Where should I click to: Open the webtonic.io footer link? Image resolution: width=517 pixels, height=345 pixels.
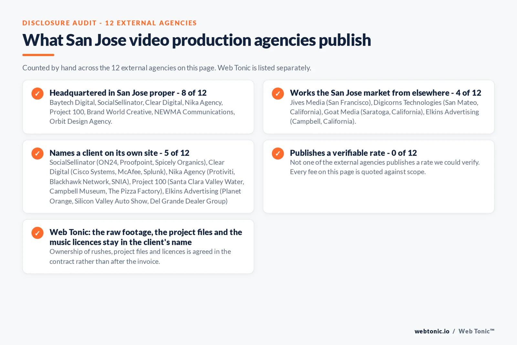432,331
